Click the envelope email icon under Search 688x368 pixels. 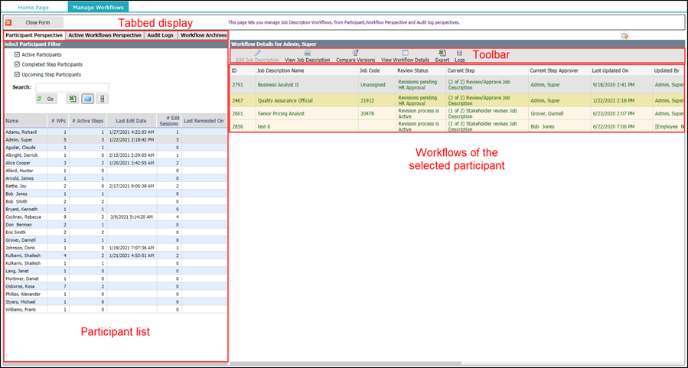point(86,99)
